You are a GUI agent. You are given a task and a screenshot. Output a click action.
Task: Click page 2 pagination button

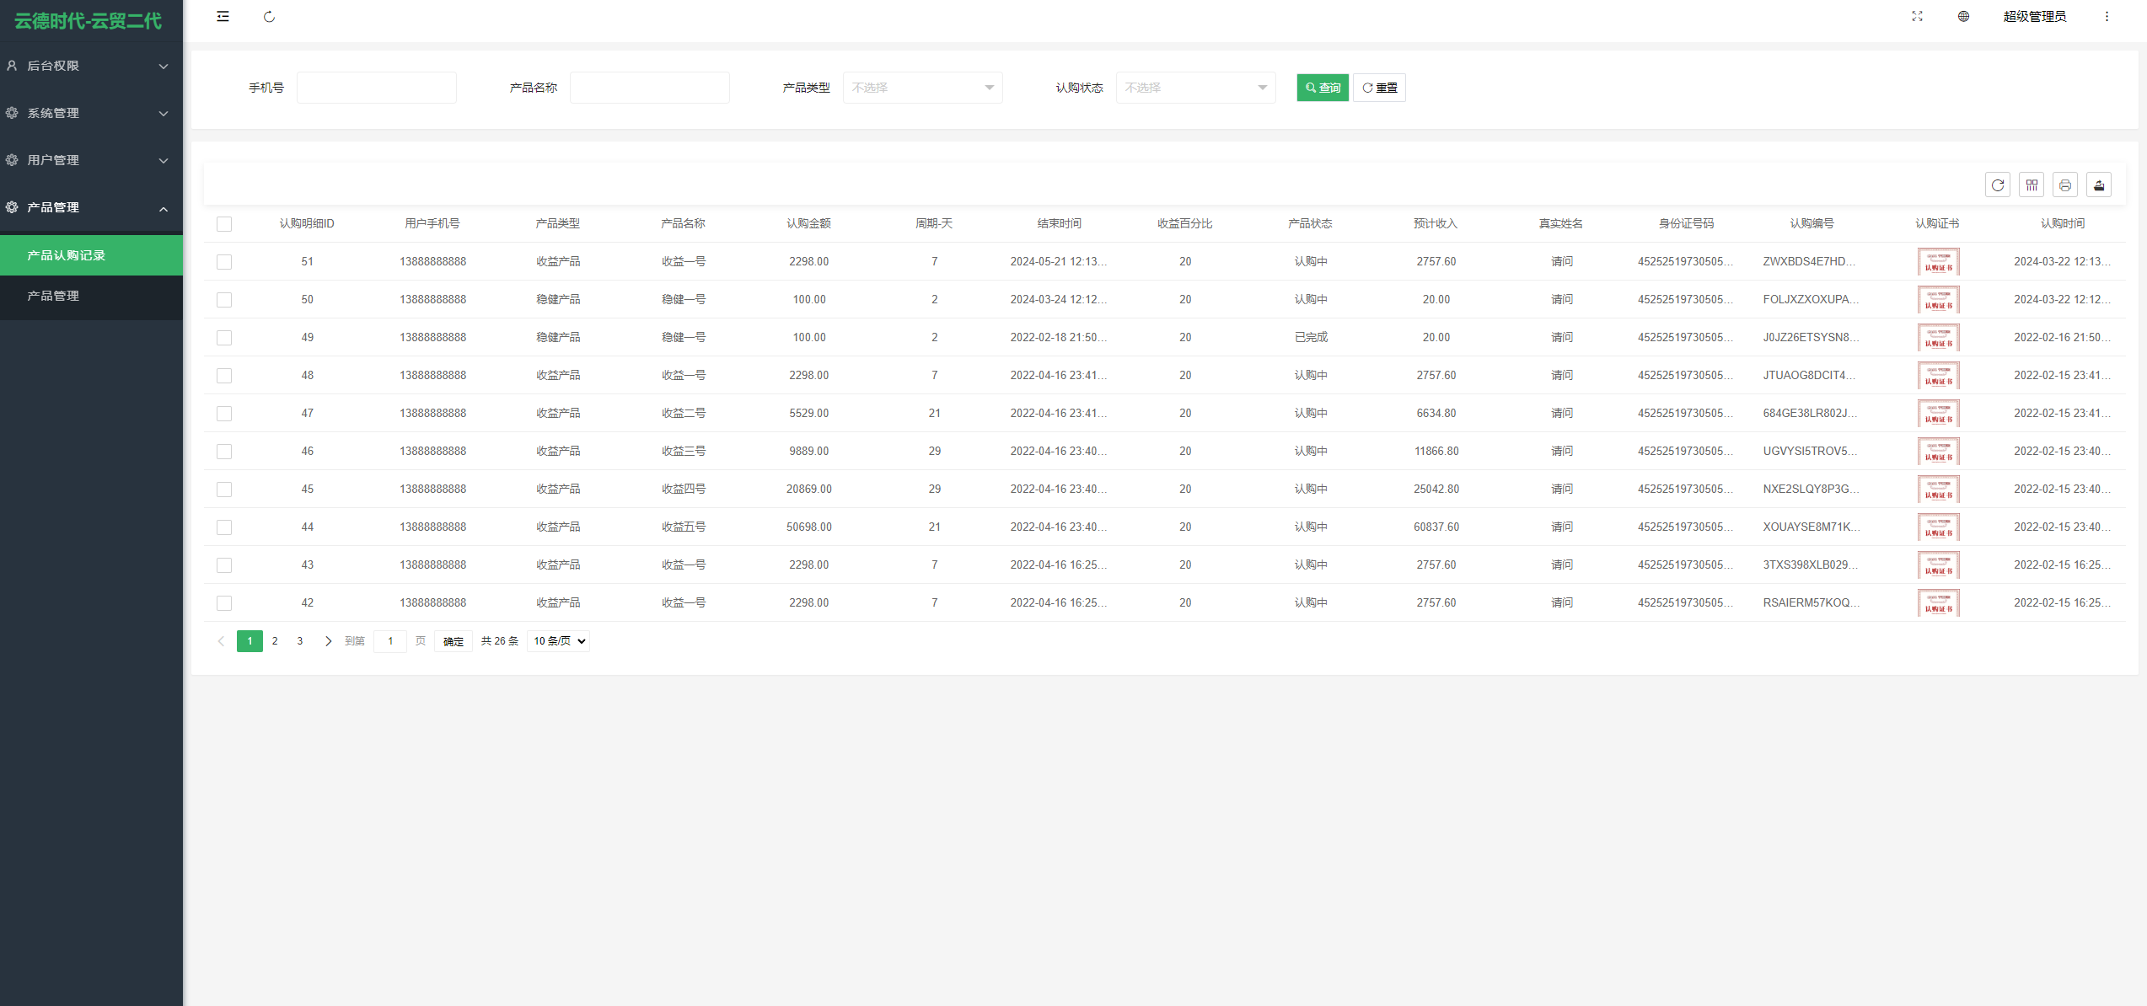pos(275,640)
